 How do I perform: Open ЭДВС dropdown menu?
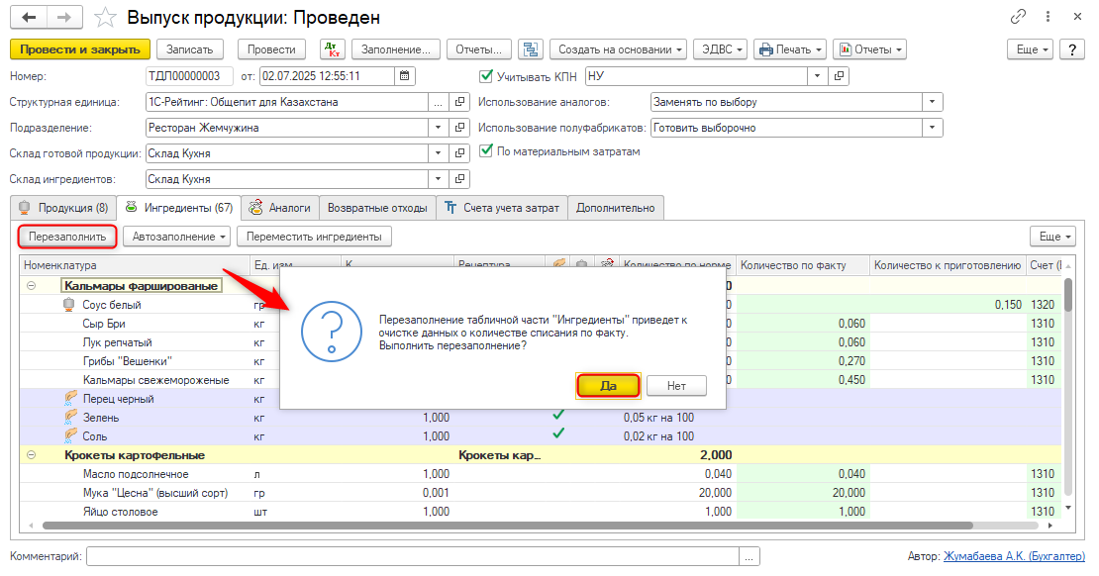pos(721,49)
